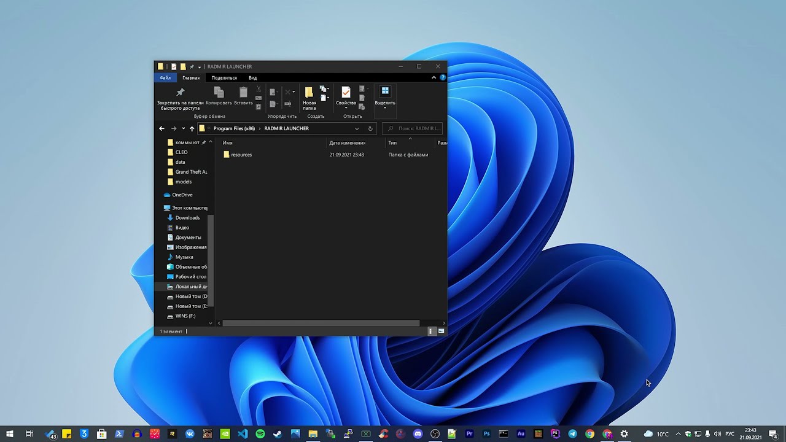Viewport: 786px width, 442px height.
Task: Open the CLEO folder in sidebar
Action: coord(181,152)
